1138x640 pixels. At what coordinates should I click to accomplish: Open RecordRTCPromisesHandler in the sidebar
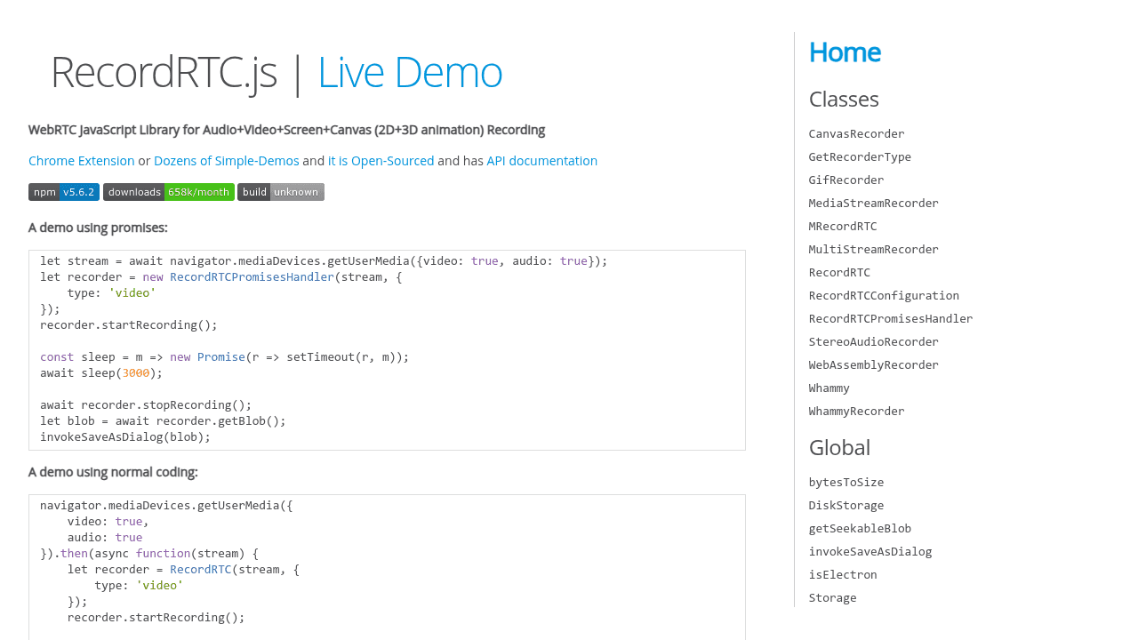(891, 319)
